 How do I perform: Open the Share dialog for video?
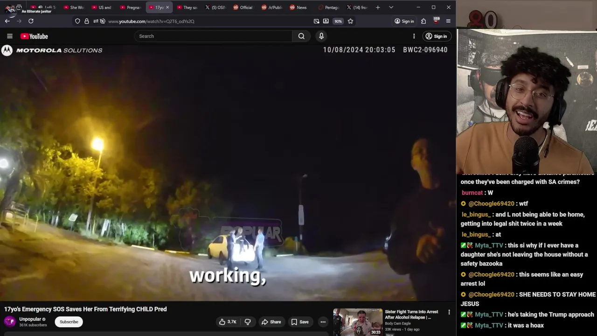coord(271,322)
